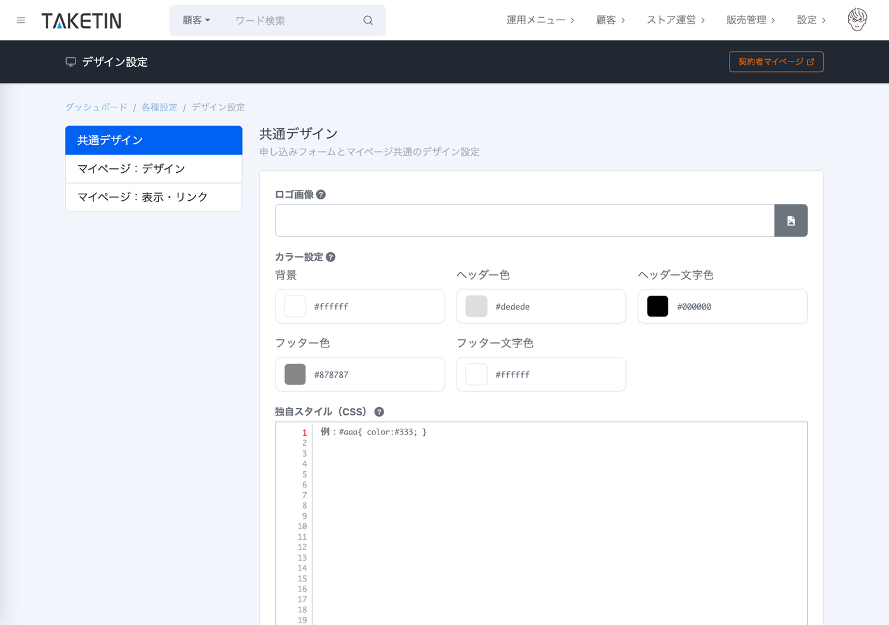Viewport: 889px width, 625px height.
Task: Go to ダッシュボード breadcrumb
Action: pyautogui.click(x=97, y=107)
